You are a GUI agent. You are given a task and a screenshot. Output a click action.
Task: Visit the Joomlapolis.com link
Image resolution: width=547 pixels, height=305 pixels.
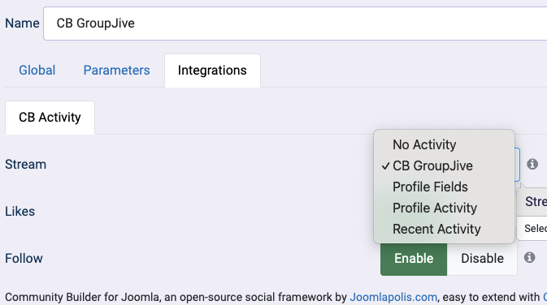393,297
